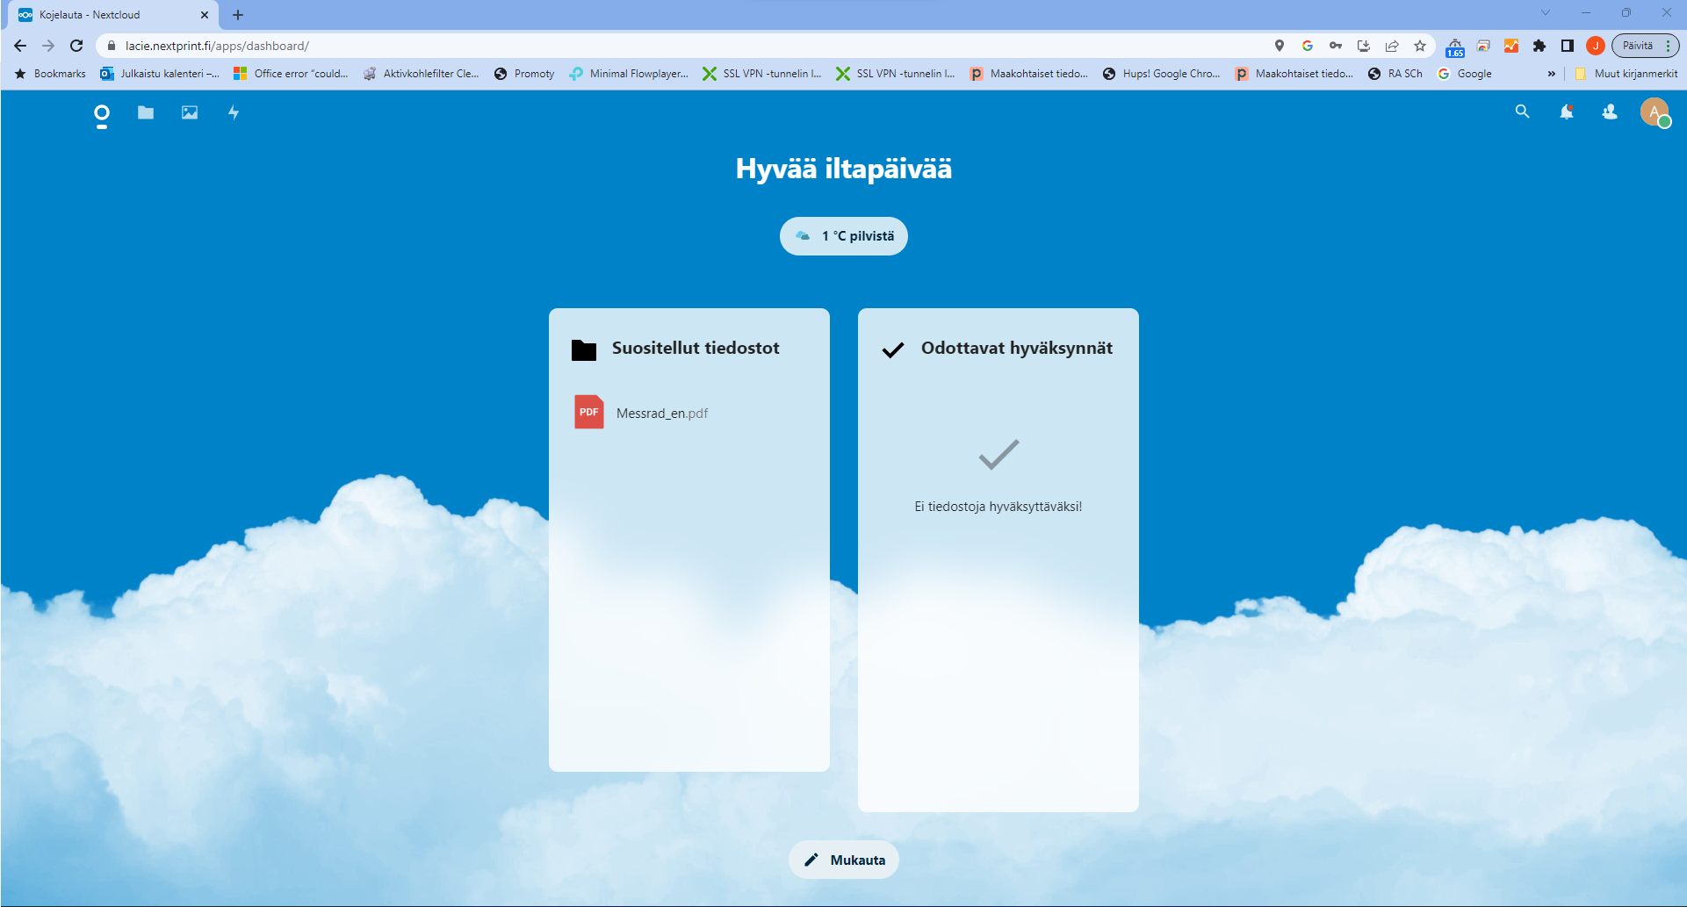Share this page icon

coord(1392,46)
